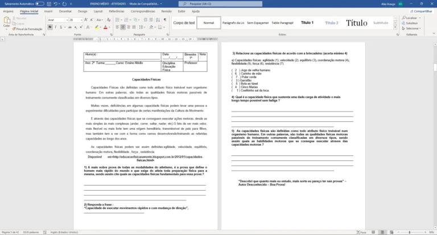Screen dimensions: 437x235
Task: Expand the styles gallery with More arrow
Action: [395, 28]
